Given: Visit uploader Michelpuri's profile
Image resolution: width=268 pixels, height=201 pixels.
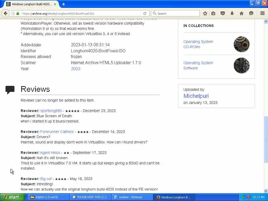Looking at the screenshot, I should pyautogui.click(x=196, y=96).
